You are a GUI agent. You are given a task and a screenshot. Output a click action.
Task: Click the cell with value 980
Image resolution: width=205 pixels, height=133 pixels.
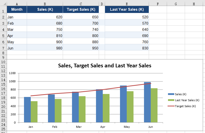point(45,47)
